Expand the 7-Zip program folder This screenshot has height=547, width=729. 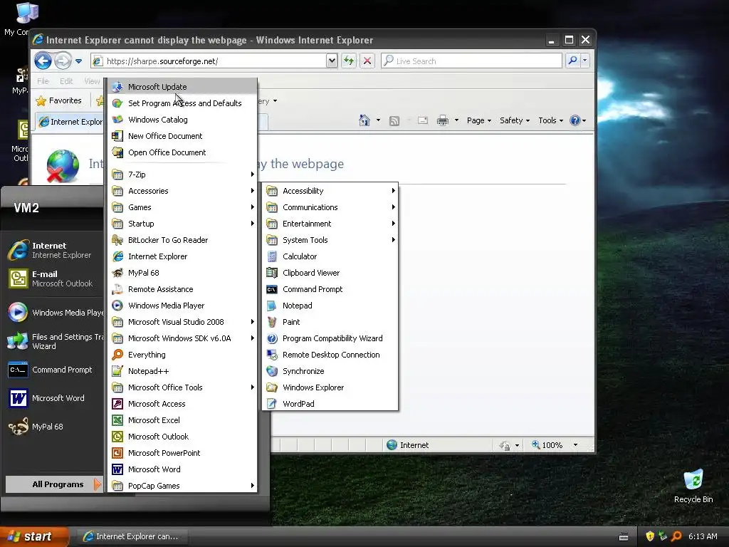[182, 174]
